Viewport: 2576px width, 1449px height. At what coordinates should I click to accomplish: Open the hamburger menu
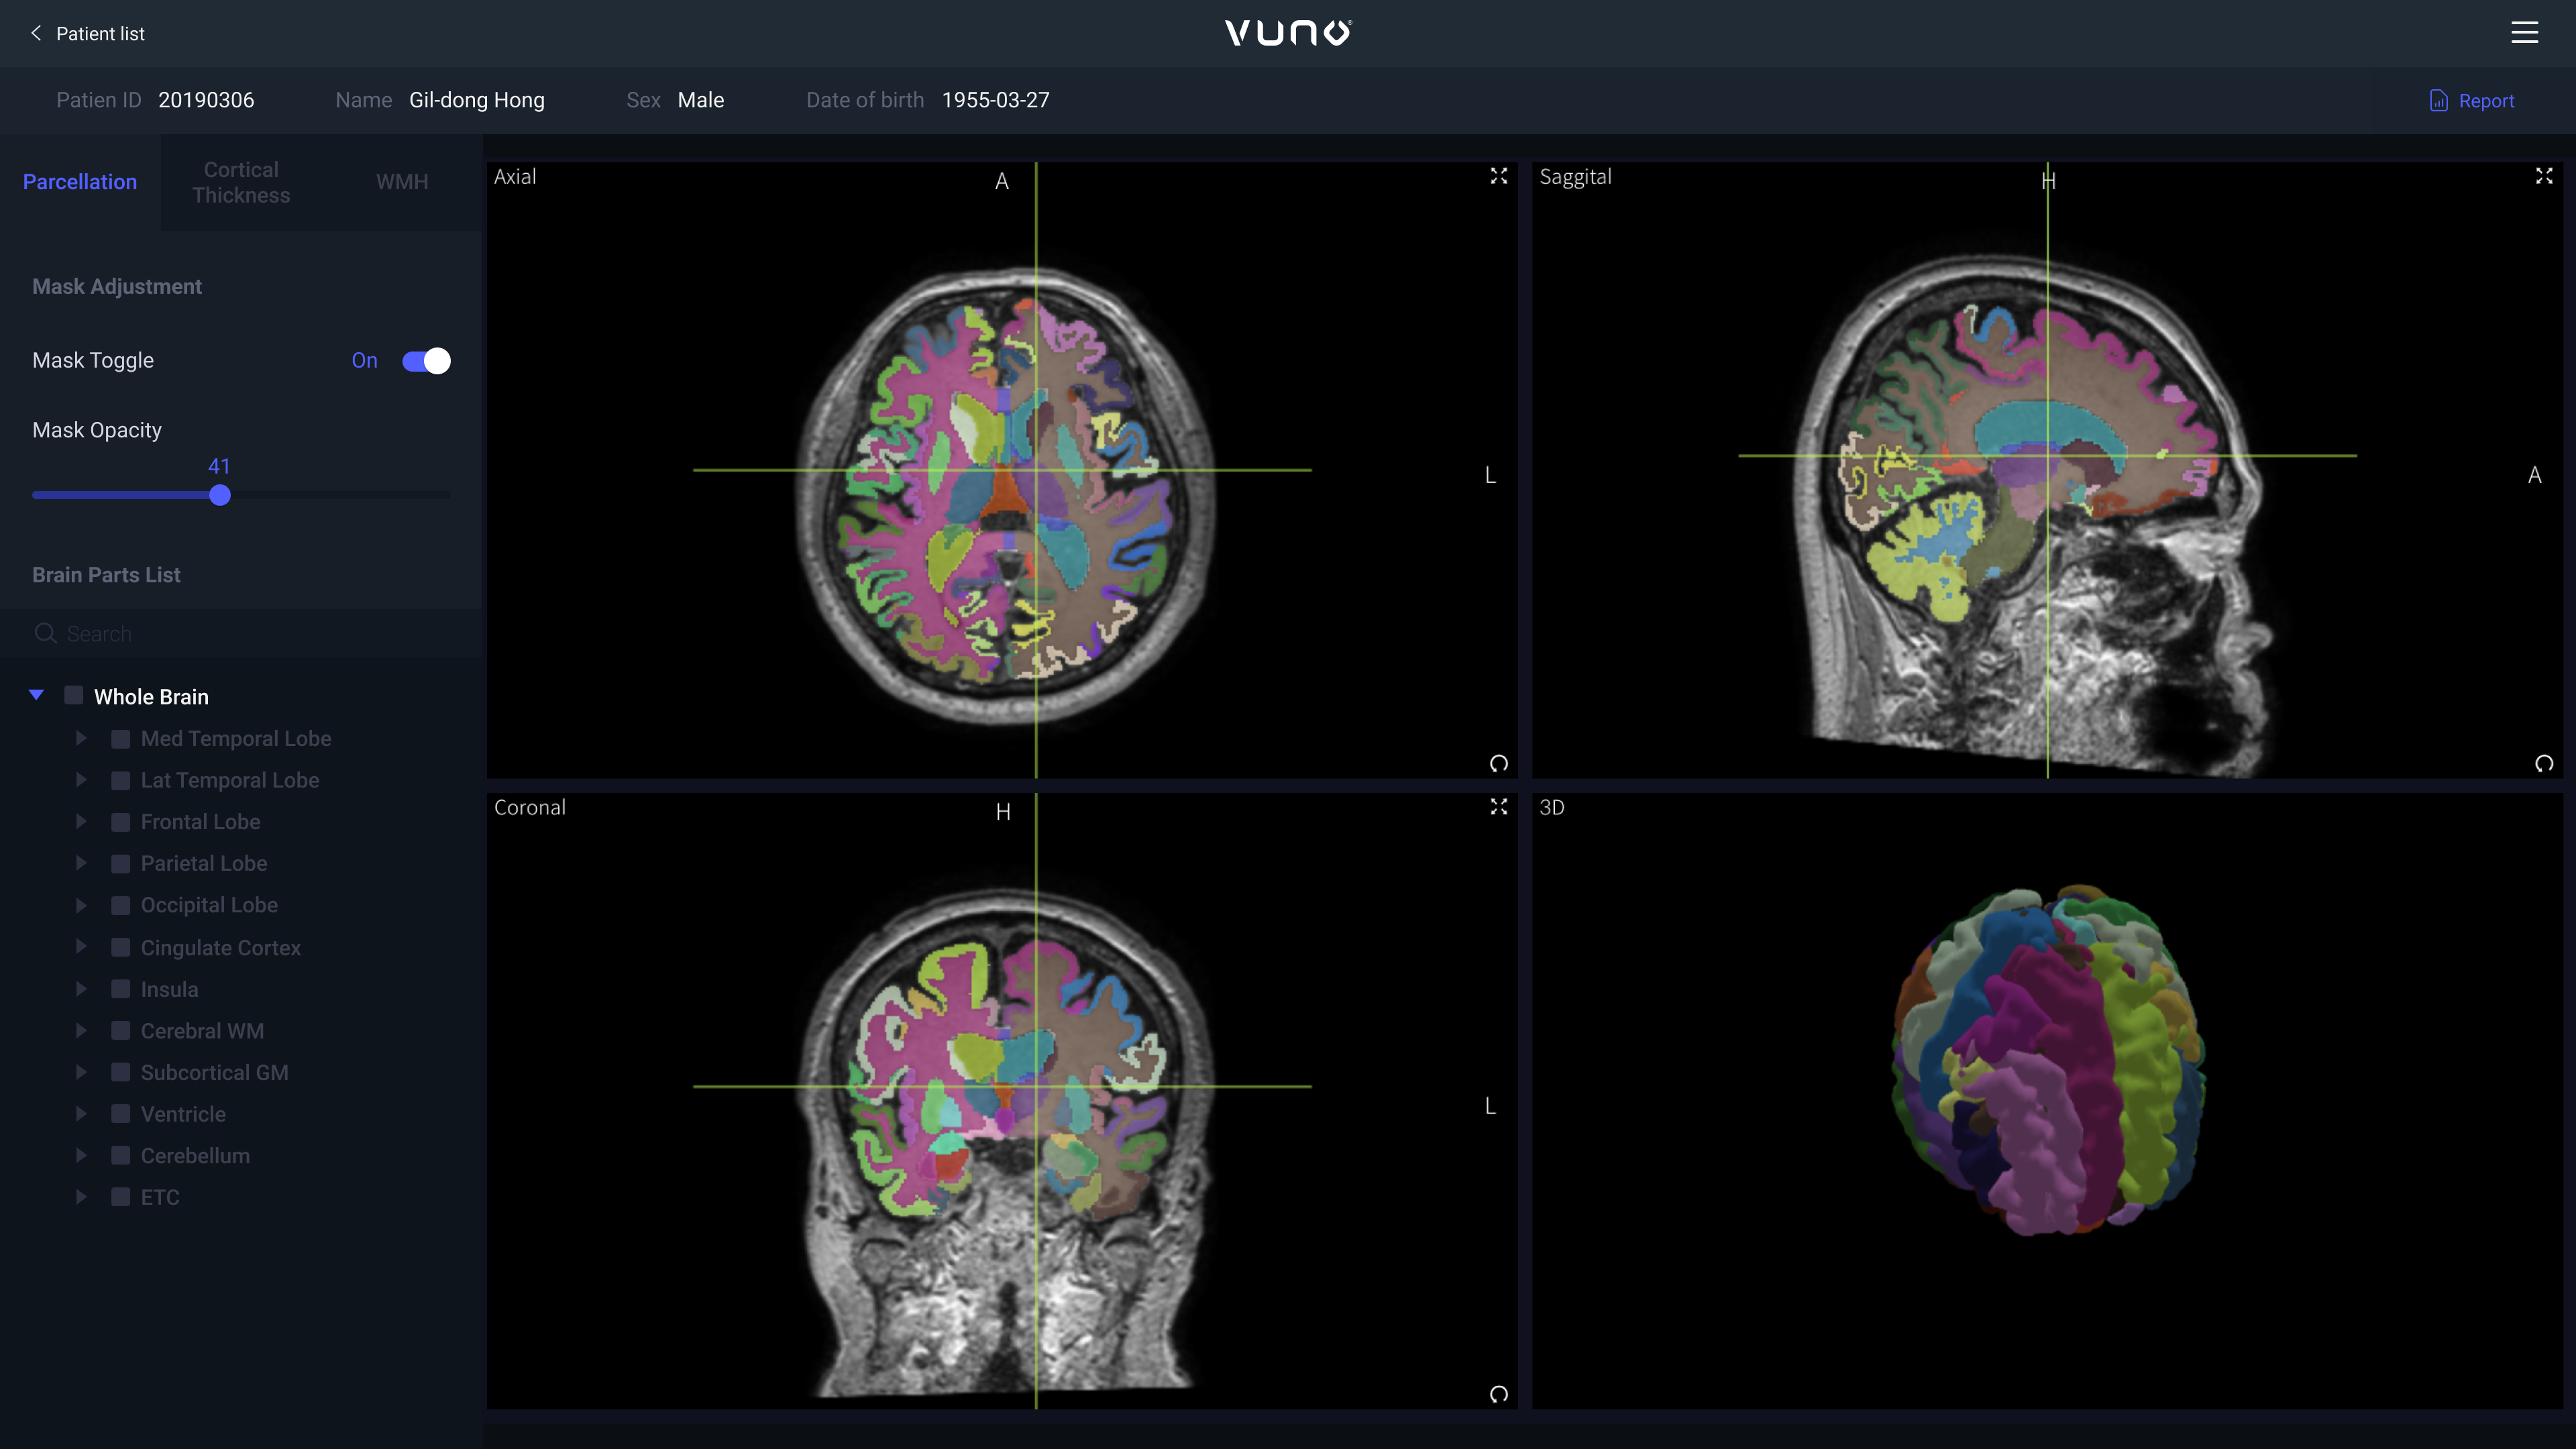tap(2524, 33)
